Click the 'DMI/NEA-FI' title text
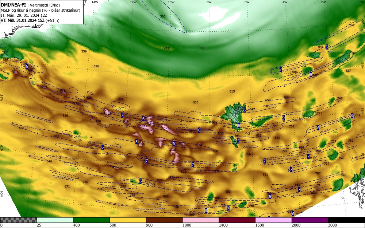The width and height of the screenshot is (365, 228). tap(13, 5)
